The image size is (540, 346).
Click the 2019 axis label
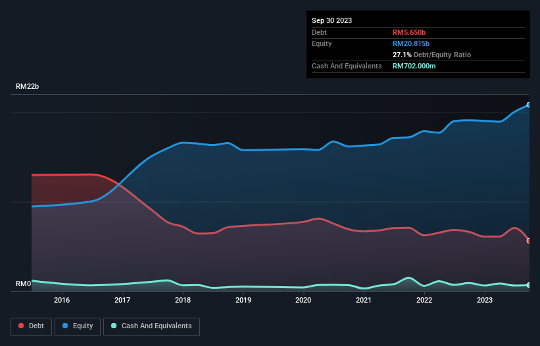(x=243, y=300)
